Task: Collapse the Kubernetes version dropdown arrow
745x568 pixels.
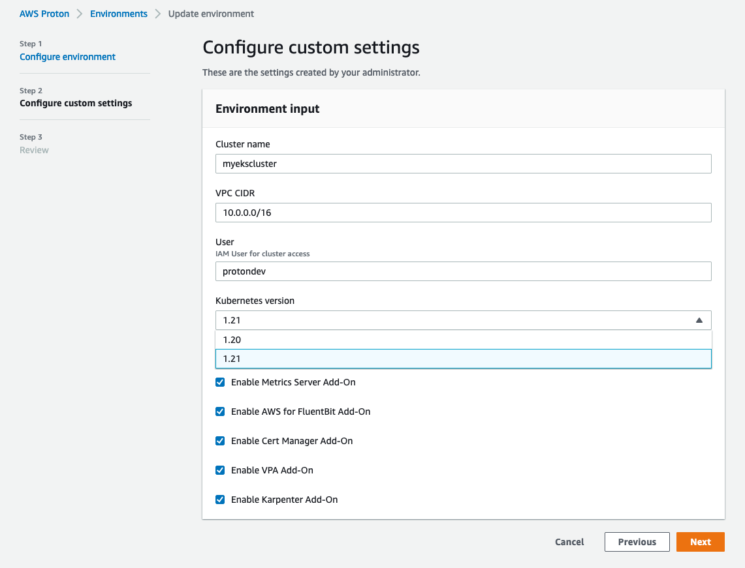Action: click(x=699, y=320)
